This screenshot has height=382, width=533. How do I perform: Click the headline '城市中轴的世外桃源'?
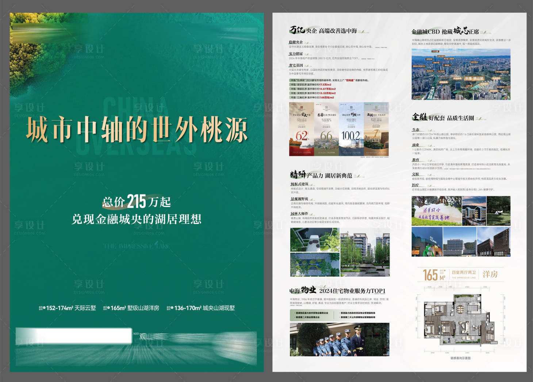[x=137, y=130]
